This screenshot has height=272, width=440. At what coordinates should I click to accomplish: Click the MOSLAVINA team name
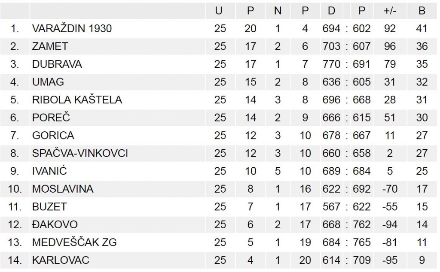[x=63, y=189]
